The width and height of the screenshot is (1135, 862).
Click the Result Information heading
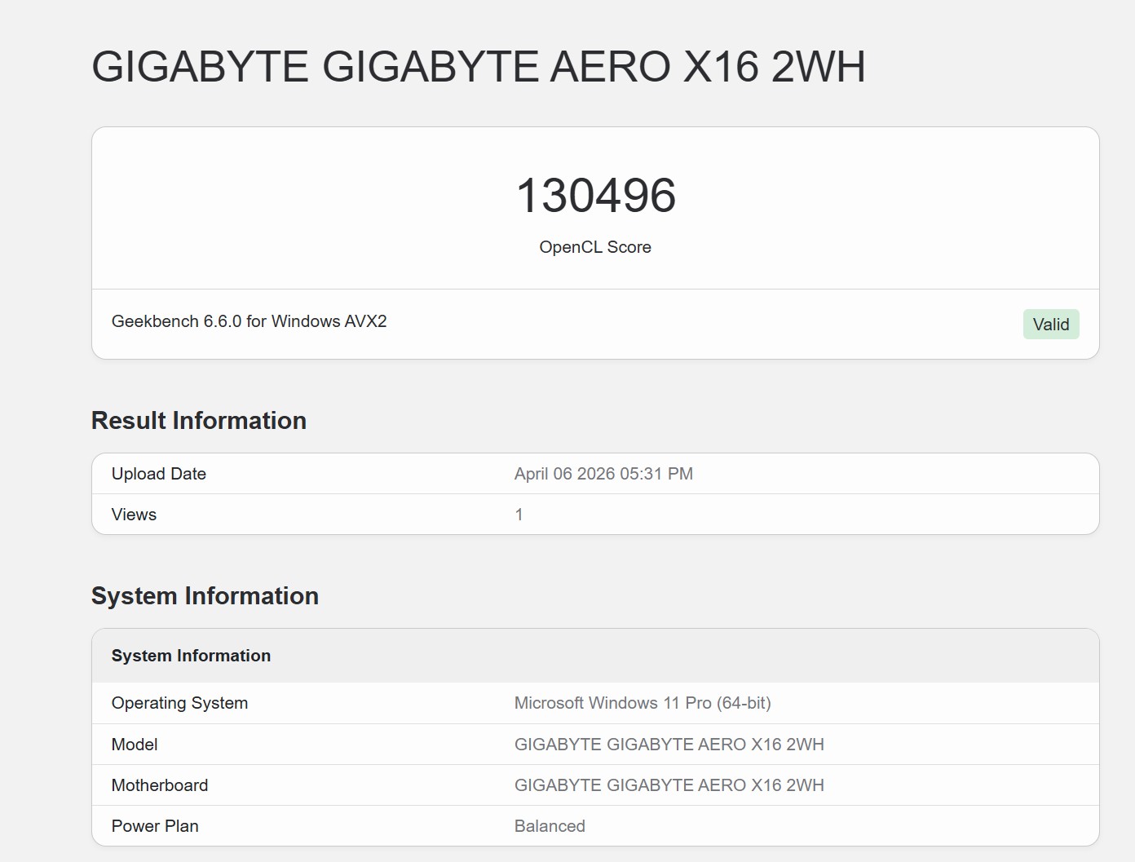coord(199,421)
